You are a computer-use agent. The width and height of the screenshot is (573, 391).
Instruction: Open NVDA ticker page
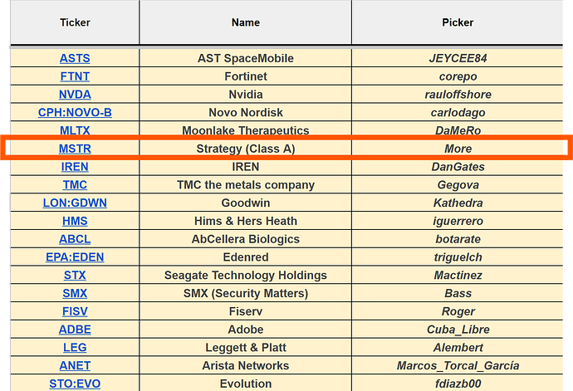coord(75,95)
